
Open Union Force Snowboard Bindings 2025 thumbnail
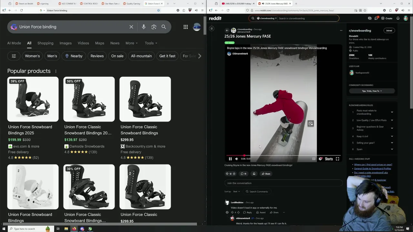(33, 99)
